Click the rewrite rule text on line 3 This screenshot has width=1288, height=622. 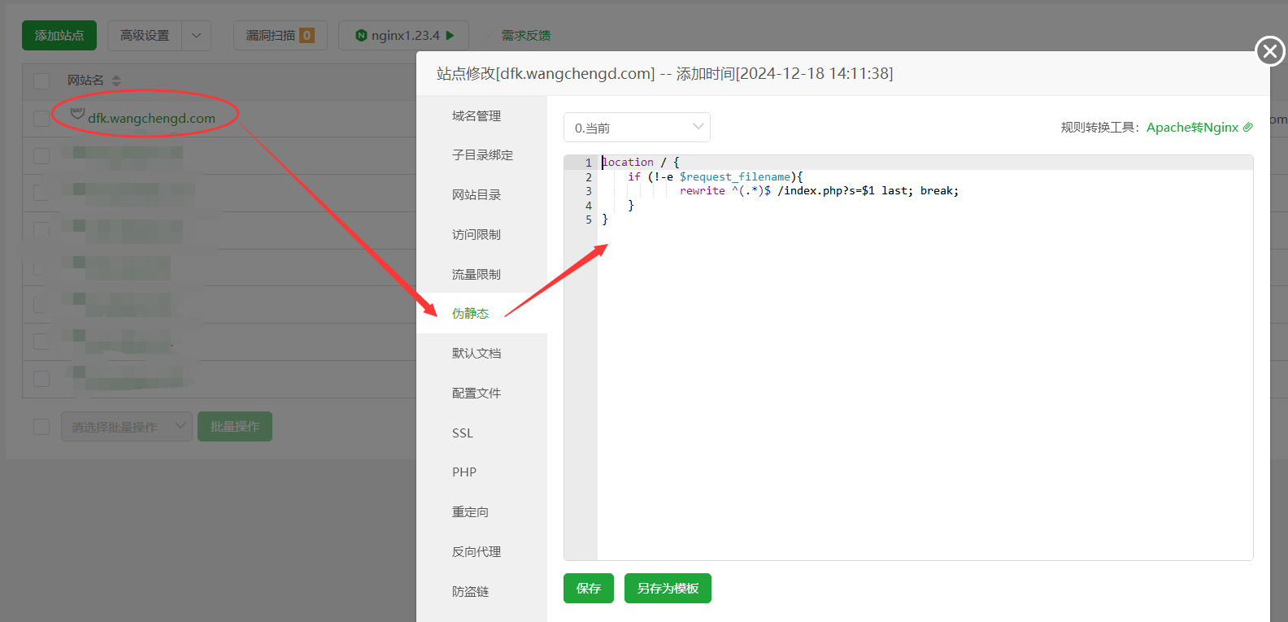click(819, 191)
